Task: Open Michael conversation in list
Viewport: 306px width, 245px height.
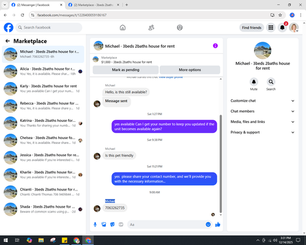Action: pyautogui.click(x=43, y=54)
